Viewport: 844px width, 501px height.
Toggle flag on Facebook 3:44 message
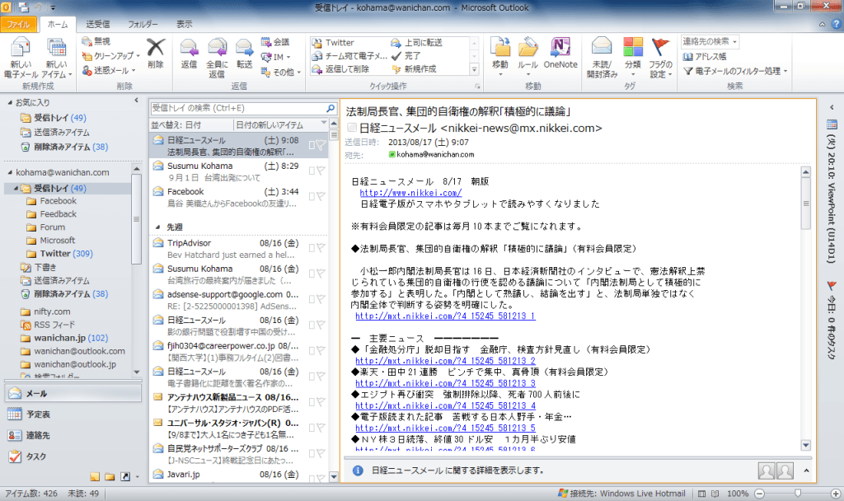click(321, 196)
